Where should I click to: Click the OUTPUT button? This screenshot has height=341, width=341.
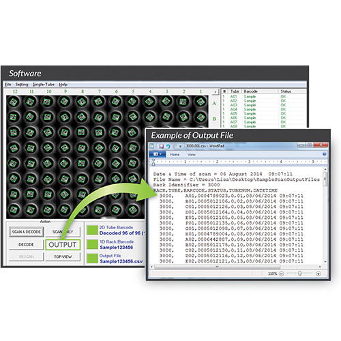point(63,245)
